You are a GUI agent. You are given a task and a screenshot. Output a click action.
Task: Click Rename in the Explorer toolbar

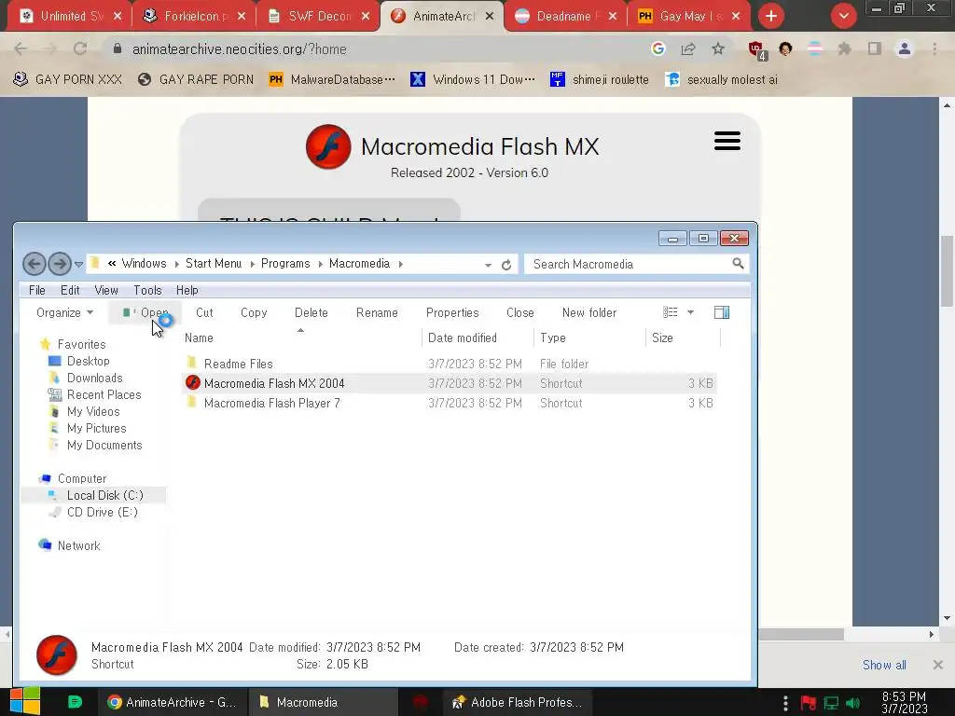point(377,312)
